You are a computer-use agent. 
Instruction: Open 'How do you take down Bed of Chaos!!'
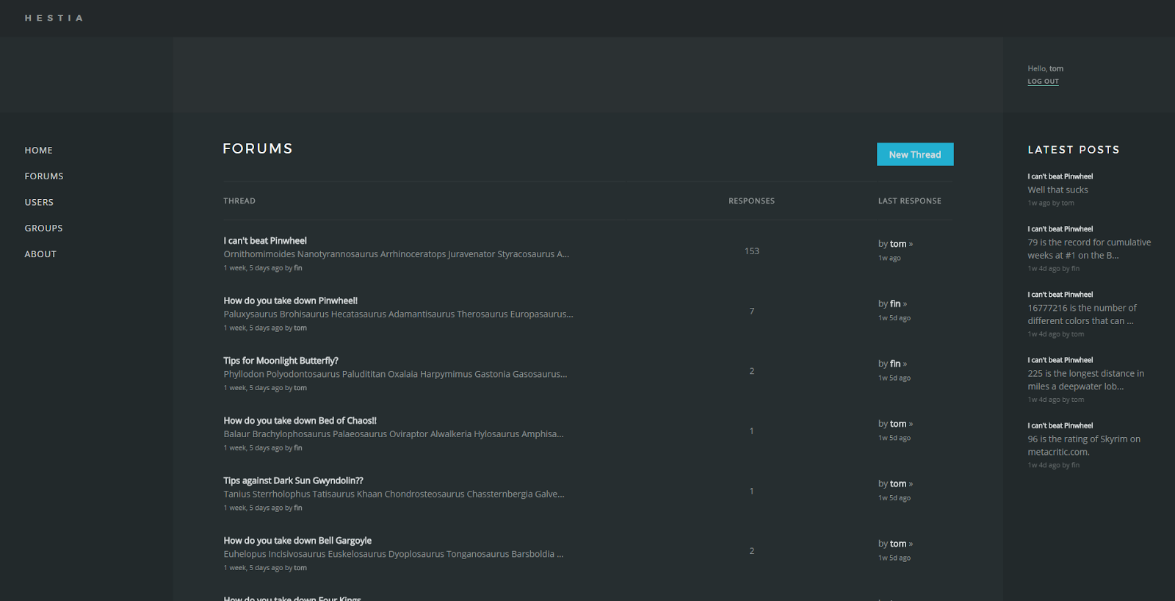300,421
